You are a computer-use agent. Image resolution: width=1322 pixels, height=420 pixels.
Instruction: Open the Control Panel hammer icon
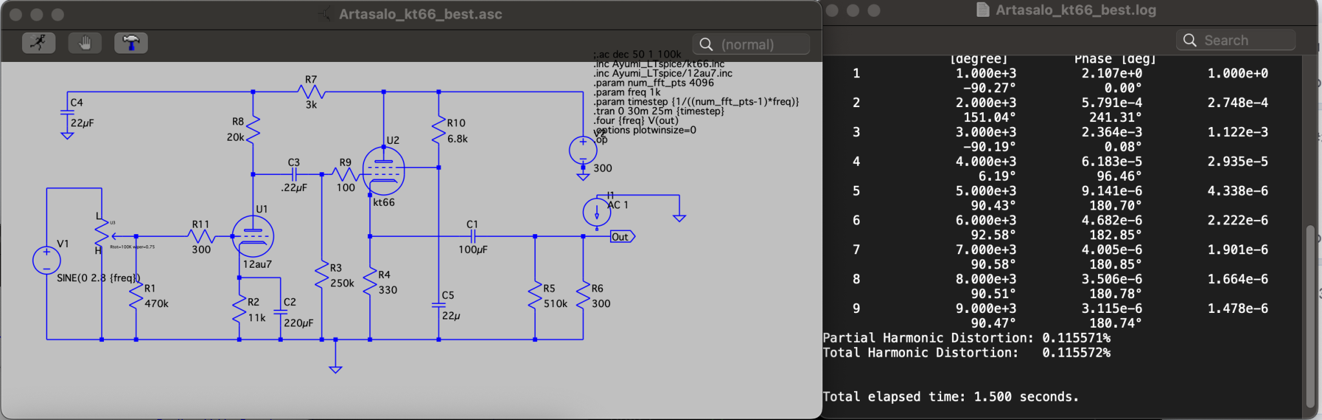[x=131, y=43]
